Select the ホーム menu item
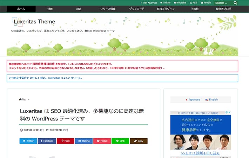The height and width of the screenshot is (158, 249). click(x=21, y=9)
